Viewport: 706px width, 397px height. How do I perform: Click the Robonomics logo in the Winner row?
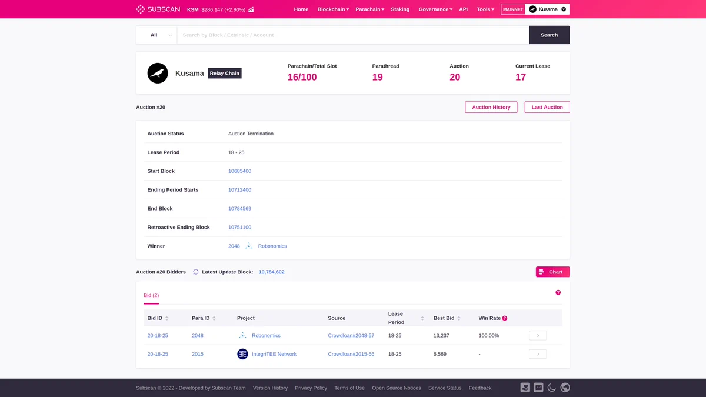[x=249, y=246]
